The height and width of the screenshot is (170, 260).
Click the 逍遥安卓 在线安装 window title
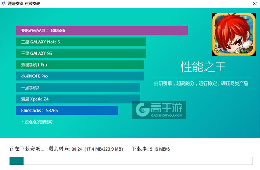24,3
